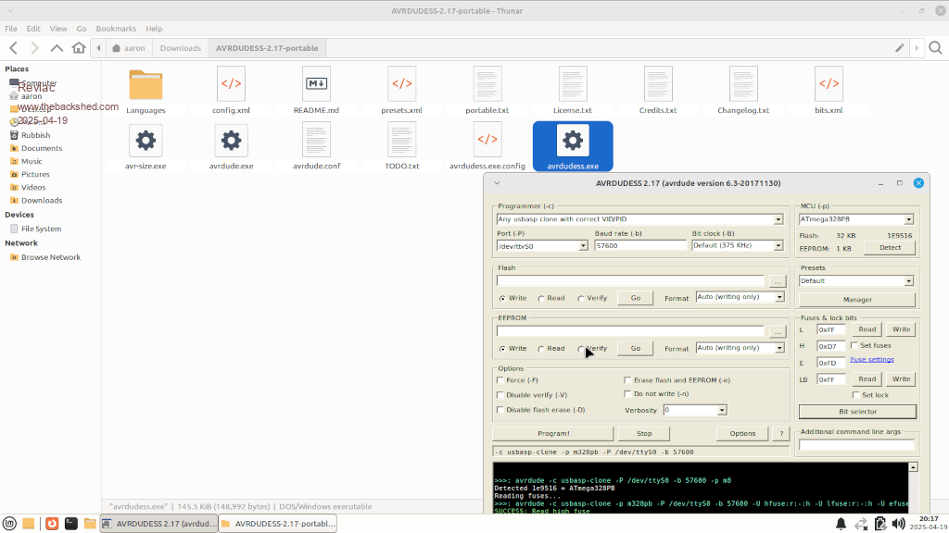Click the Program! button

(553, 433)
